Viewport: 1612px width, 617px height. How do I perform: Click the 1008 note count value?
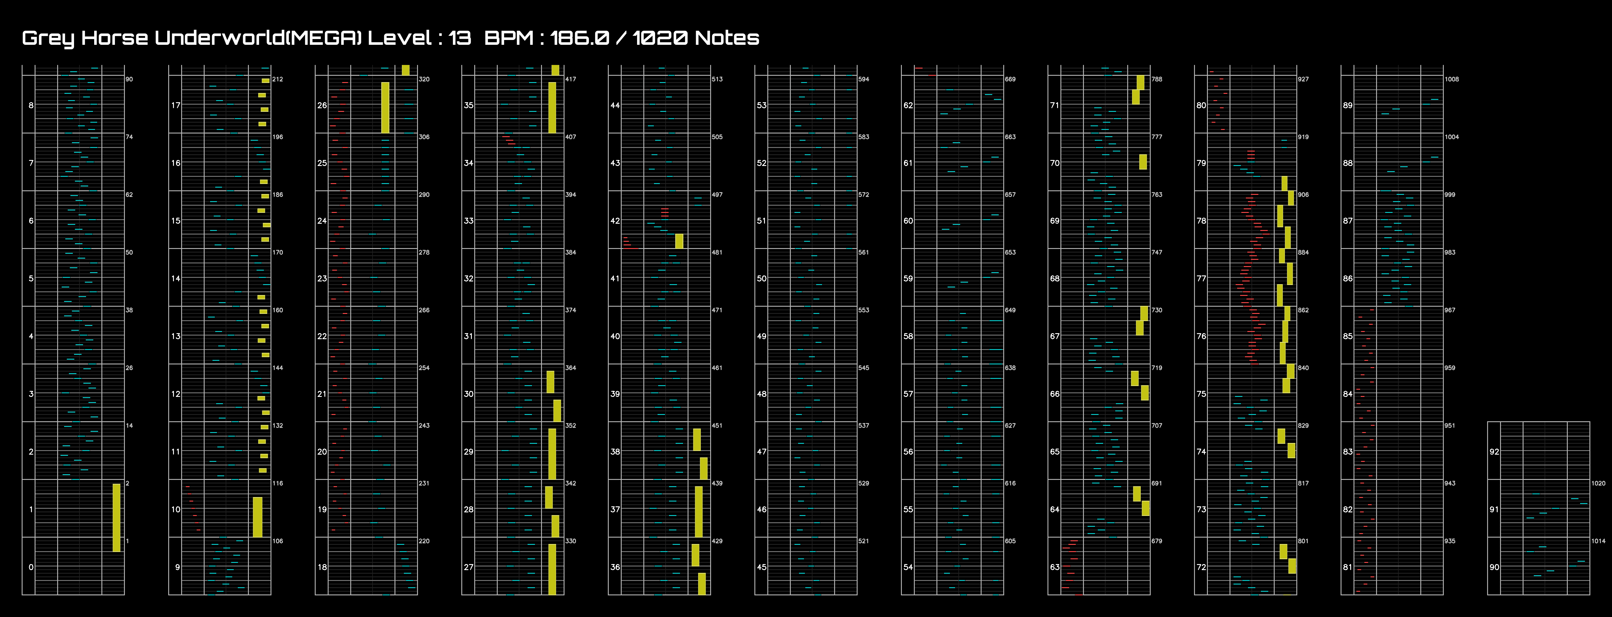coord(1451,79)
